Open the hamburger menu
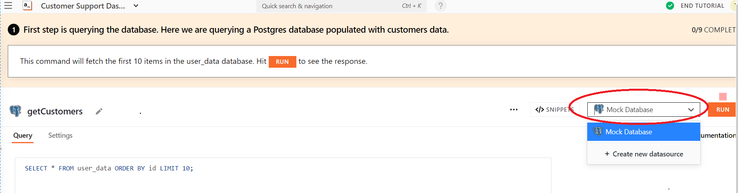 (8, 6)
